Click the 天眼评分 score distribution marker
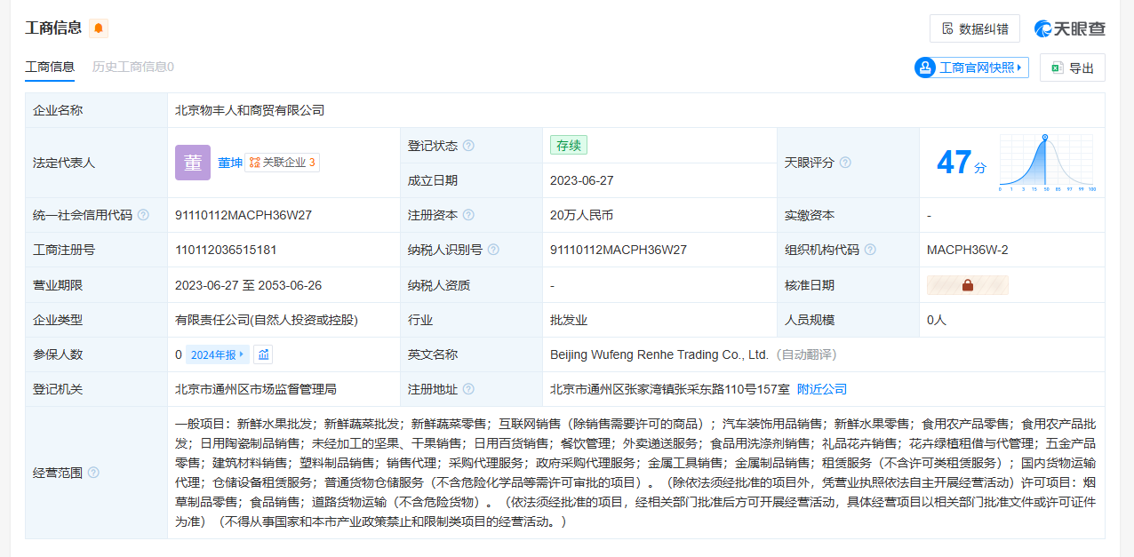This screenshot has height=557, width=1134. point(1044,137)
